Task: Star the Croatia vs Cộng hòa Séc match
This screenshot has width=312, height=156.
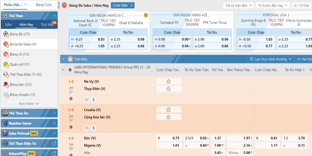Action: (x=71, y=127)
